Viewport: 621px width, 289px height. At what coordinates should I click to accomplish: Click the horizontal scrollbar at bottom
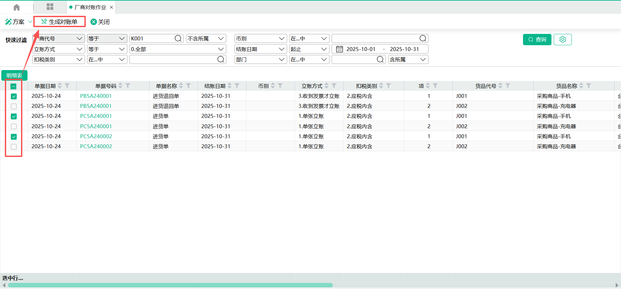pyautogui.click(x=170, y=285)
